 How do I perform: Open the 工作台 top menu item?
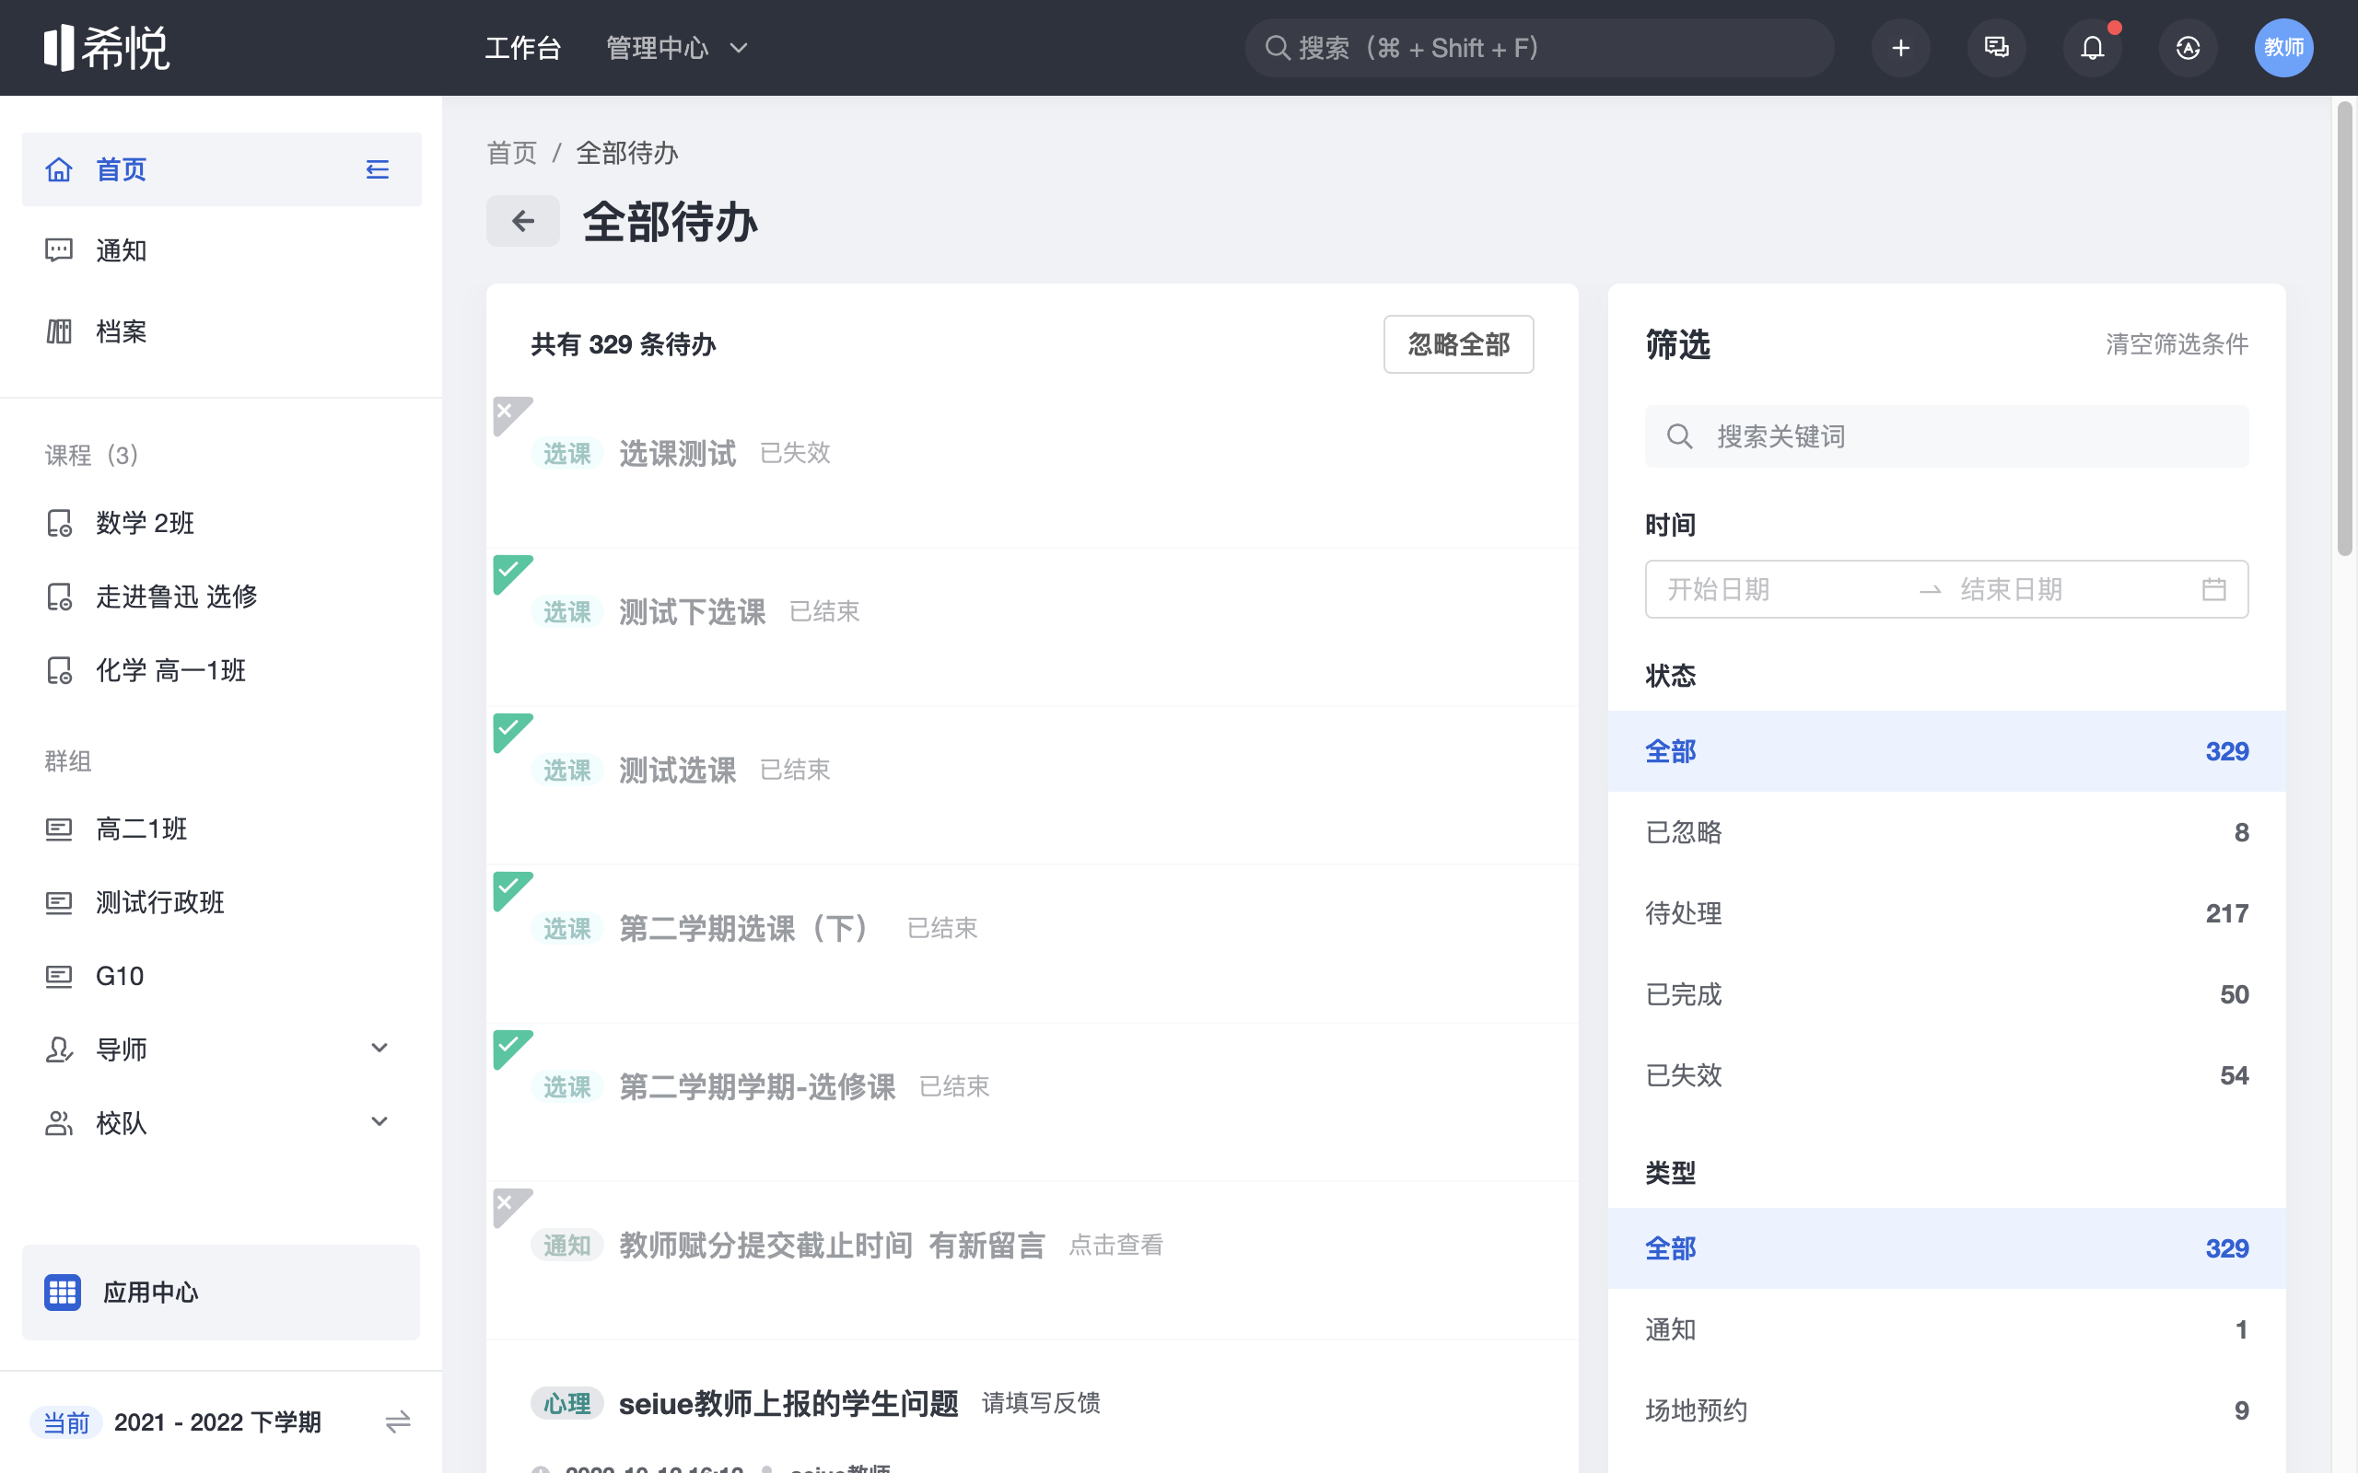[523, 48]
